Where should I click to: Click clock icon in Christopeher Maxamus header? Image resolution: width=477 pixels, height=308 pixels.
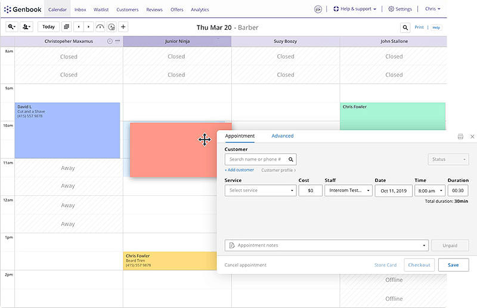[110, 41]
